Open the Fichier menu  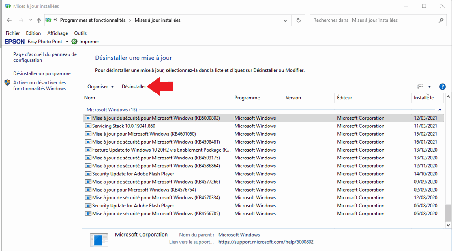pyautogui.click(x=13, y=33)
